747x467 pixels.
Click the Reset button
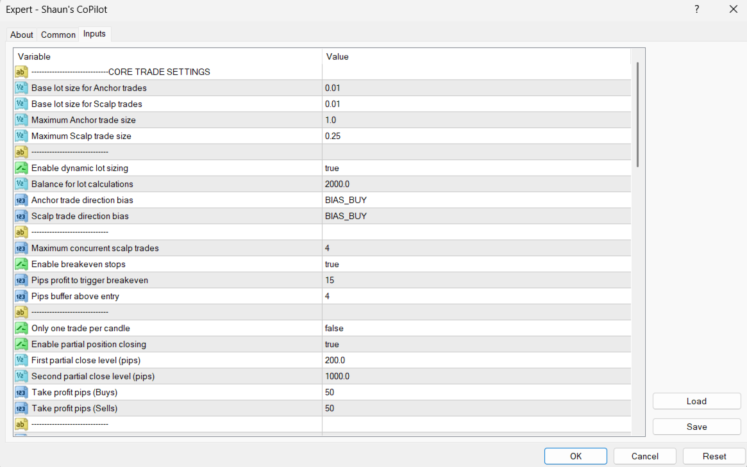coord(714,456)
